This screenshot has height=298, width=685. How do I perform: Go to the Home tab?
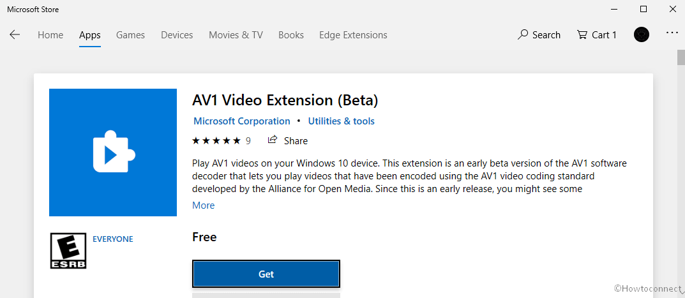pos(50,35)
